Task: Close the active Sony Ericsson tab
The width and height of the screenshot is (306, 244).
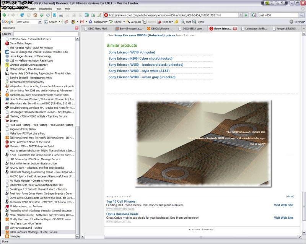Action: 235,29
